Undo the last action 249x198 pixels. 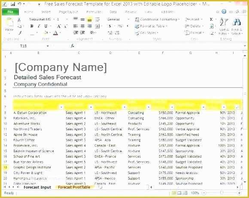coord(19,4)
